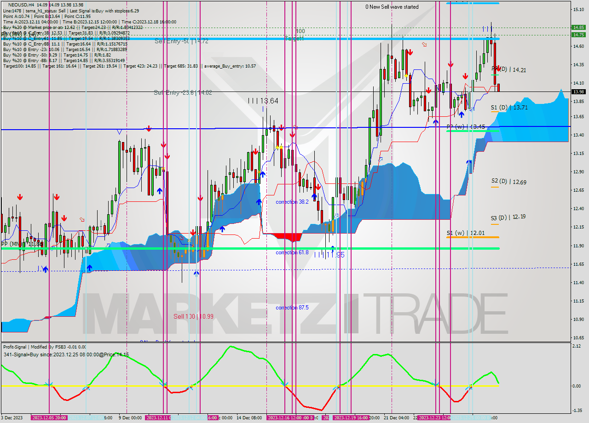Click the 2023.12.19 16:00 time marker
The height and width of the screenshot is (423, 589).
coord(351,418)
